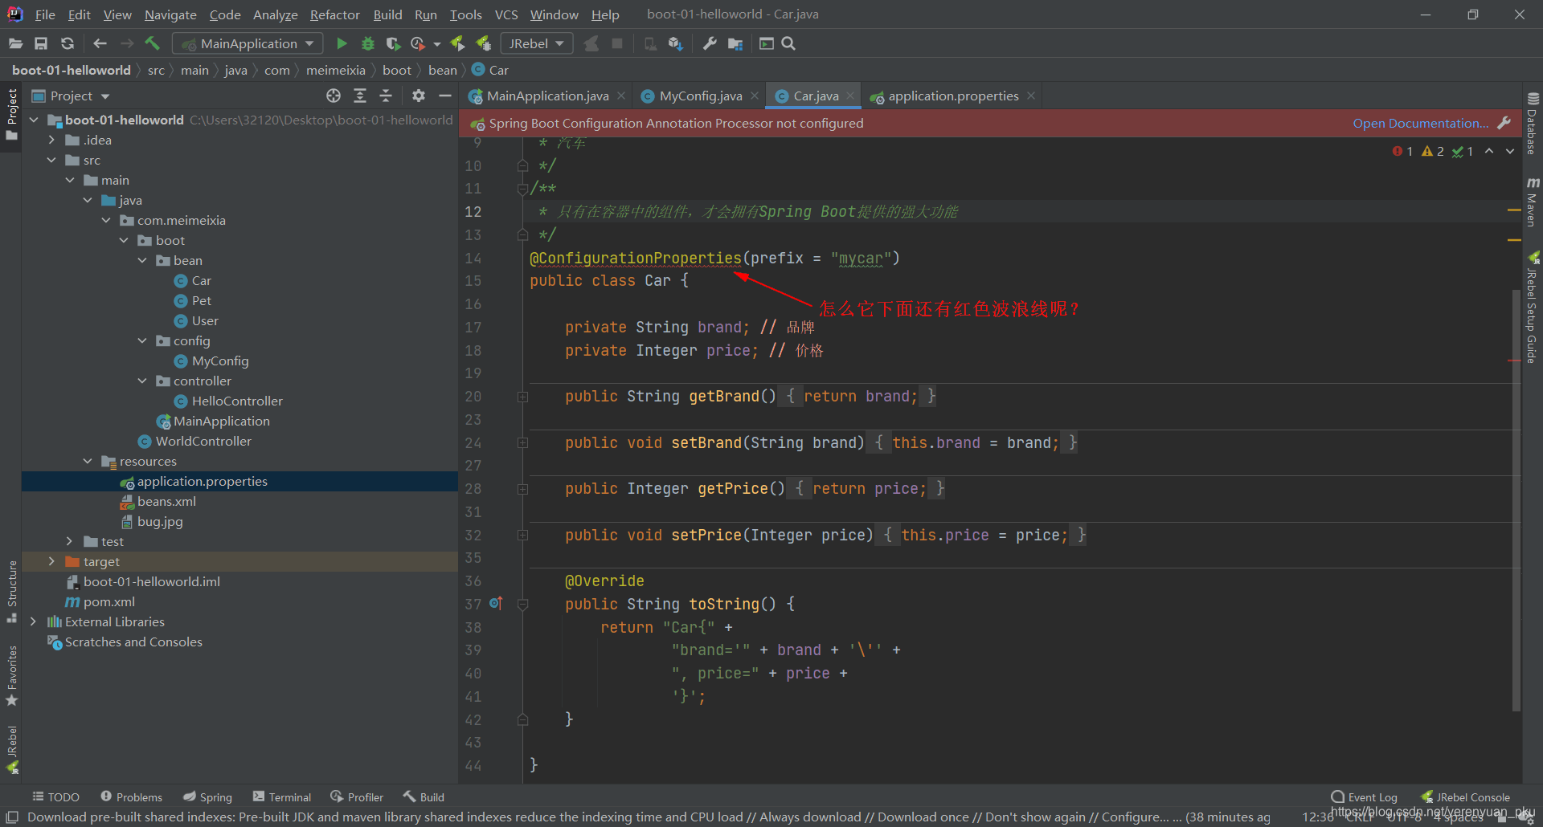Toggle fold for toString method on line 37

pos(522,605)
